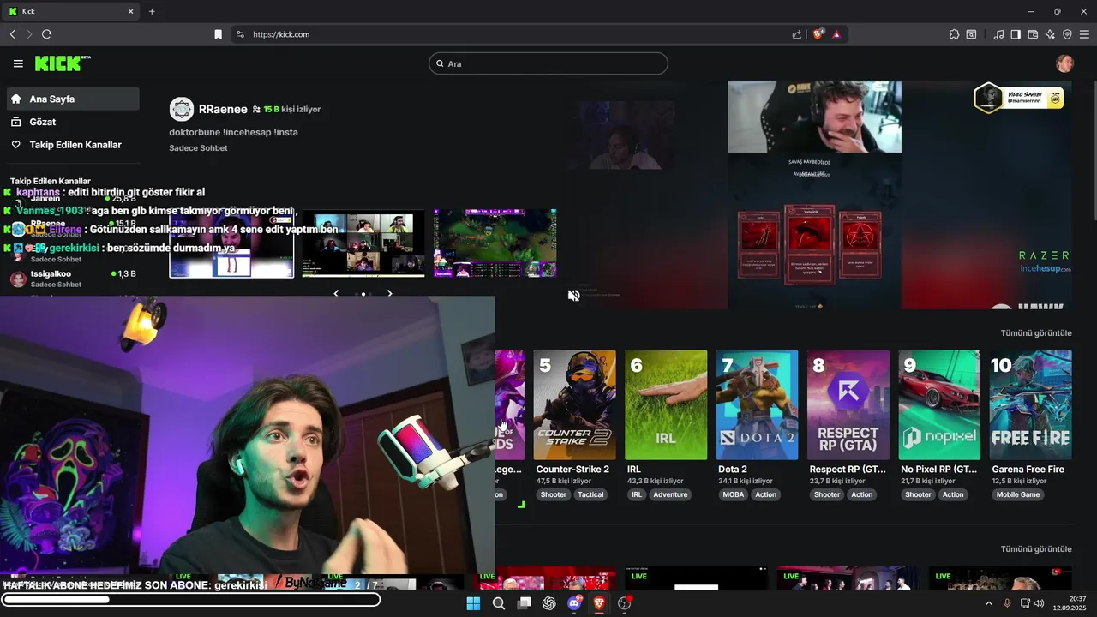Viewport: 1097px width, 617px height.
Task: Open the tab search icon in toolbar
Action: coord(971,34)
